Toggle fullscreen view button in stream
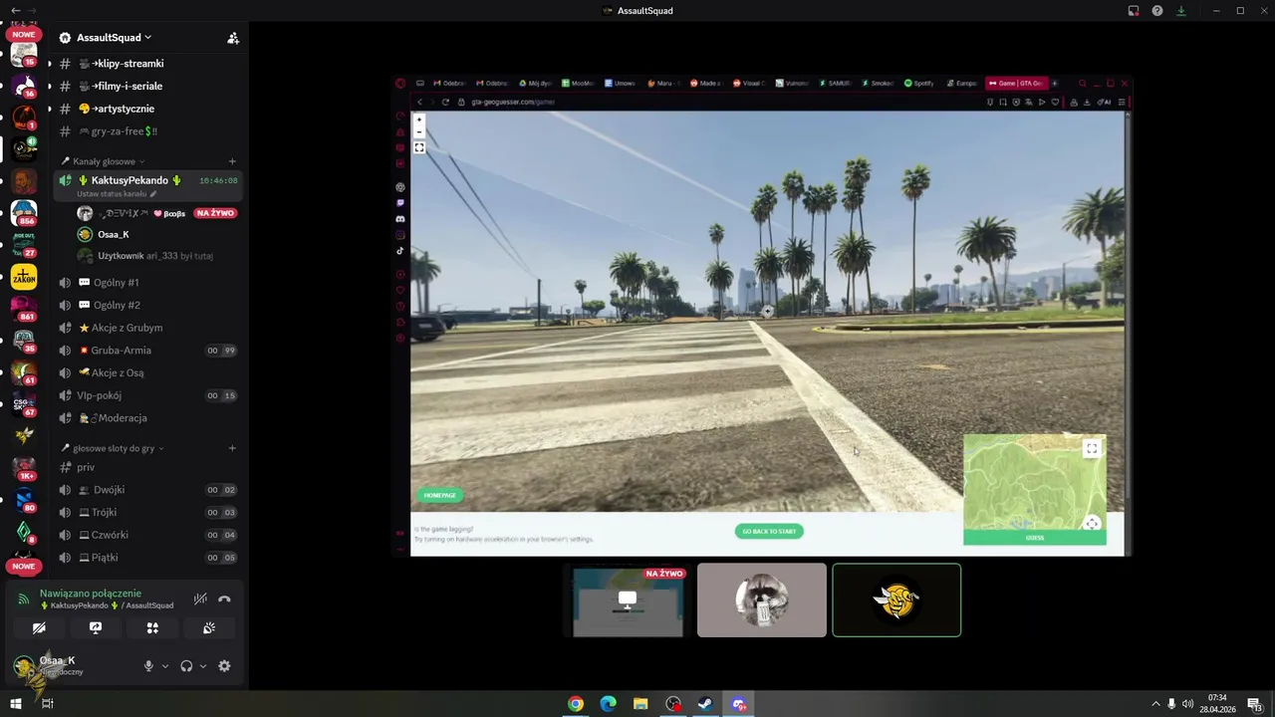The image size is (1275, 717). 419,147
